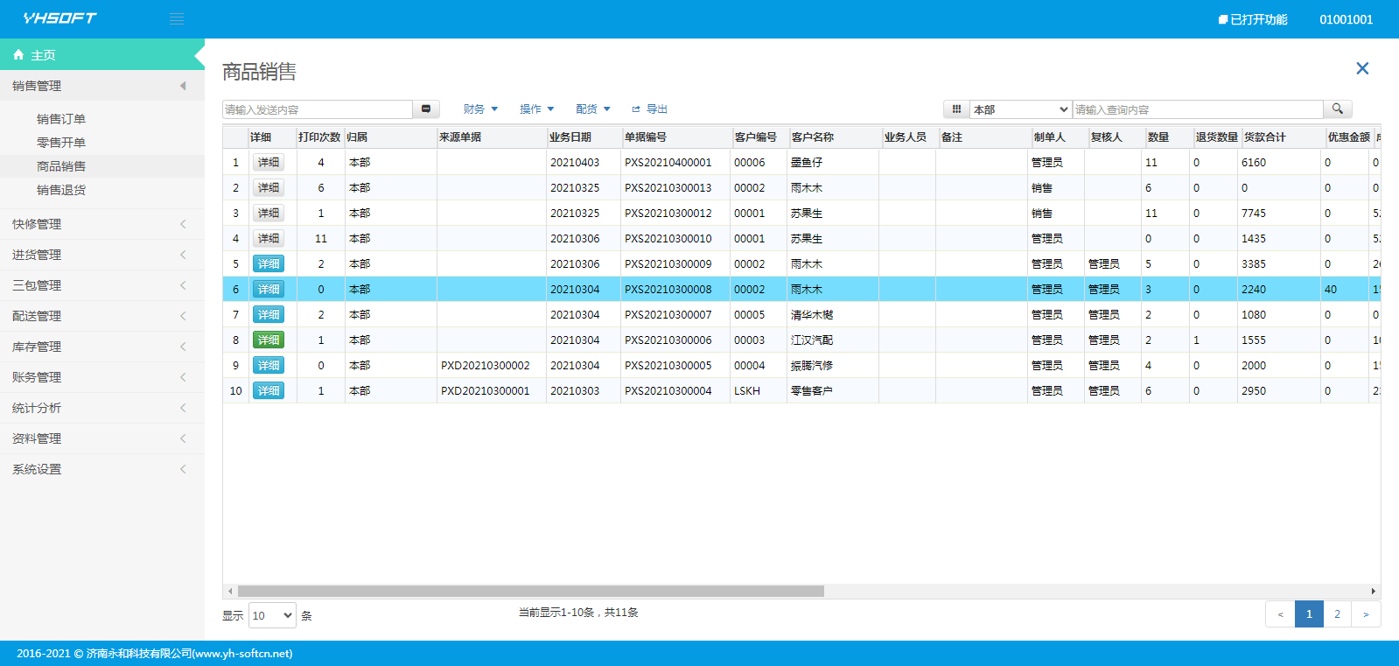Click green 详细 button for PXS20210300006

tap(269, 340)
